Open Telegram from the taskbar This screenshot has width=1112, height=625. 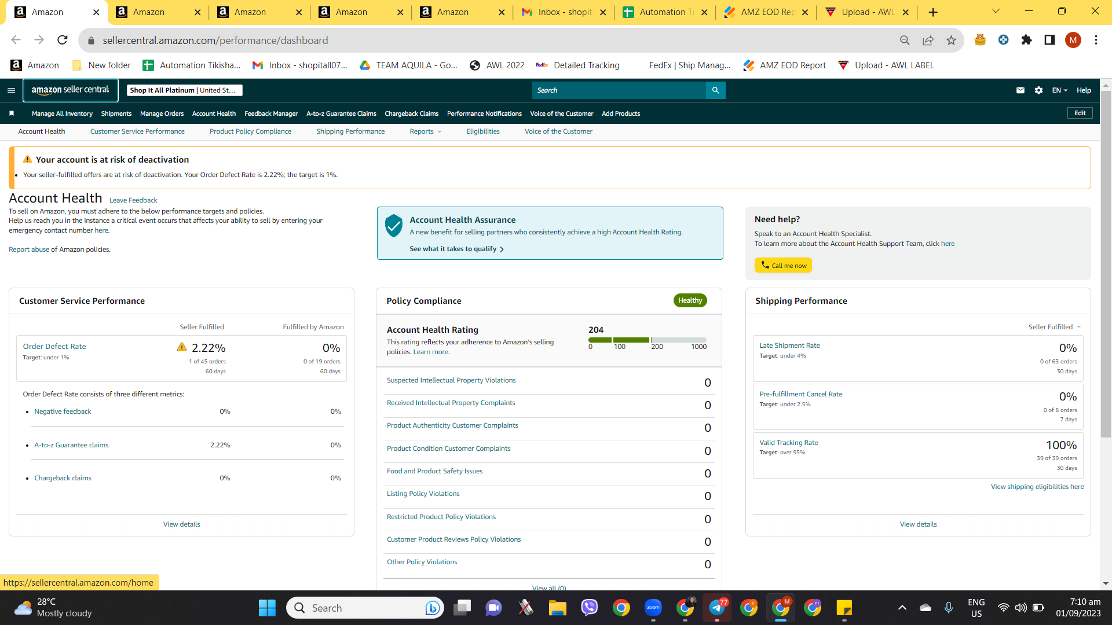pyautogui.click(x=717, y=608)
